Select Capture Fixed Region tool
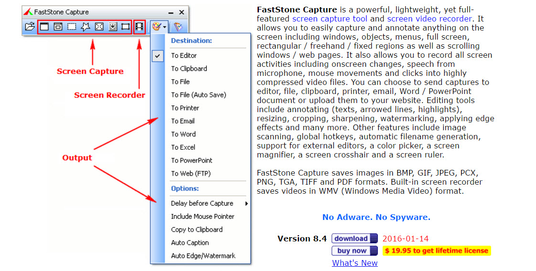This screenshot has width=536, height=271. pyautogui.click(x=126, y=26)
